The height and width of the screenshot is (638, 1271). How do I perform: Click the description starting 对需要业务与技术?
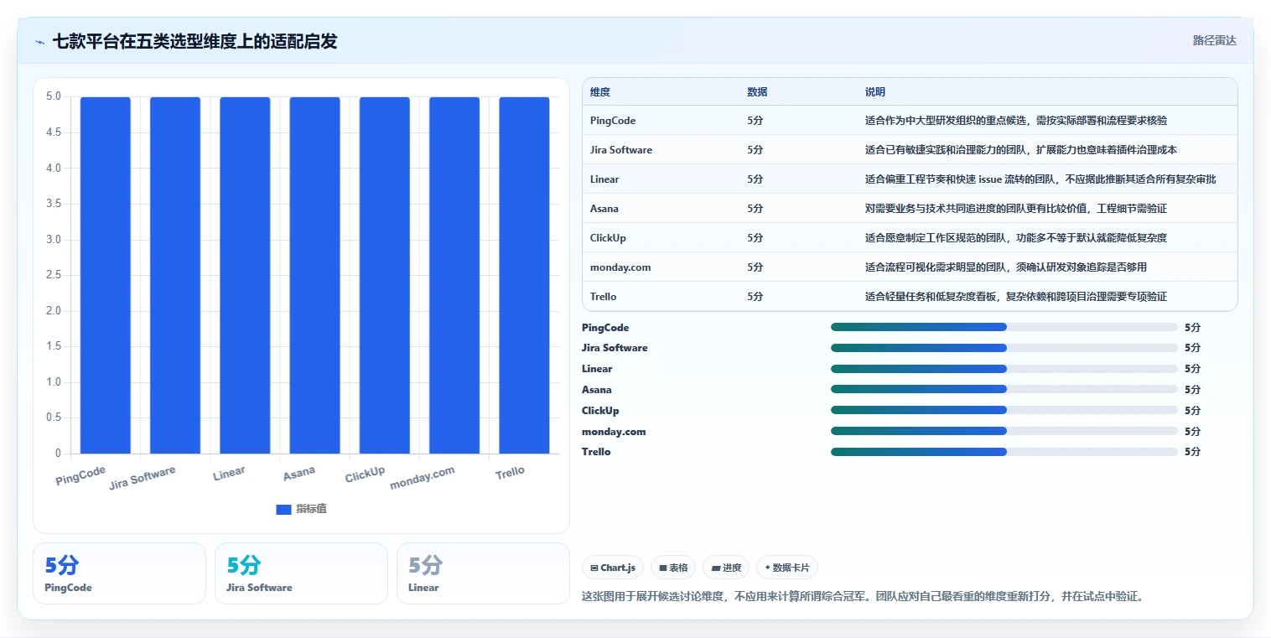[1016, 209]
